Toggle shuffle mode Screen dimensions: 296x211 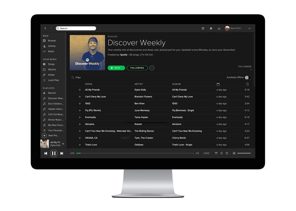(222, 153)
